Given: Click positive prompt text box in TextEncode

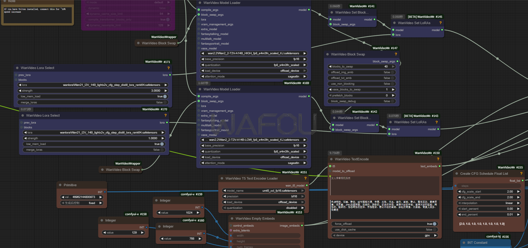Looking at the screenshot, I should tap(384, 186).
